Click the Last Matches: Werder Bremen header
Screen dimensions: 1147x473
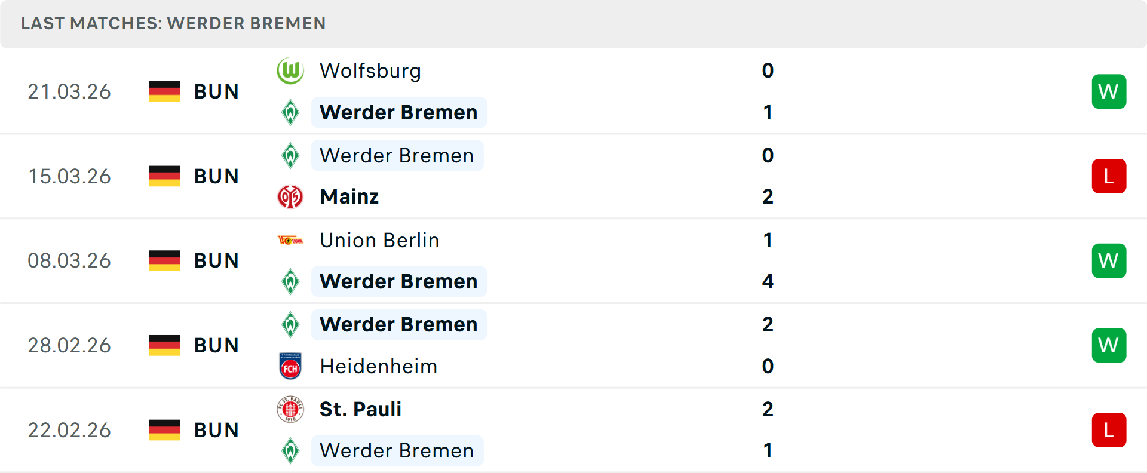173,23
